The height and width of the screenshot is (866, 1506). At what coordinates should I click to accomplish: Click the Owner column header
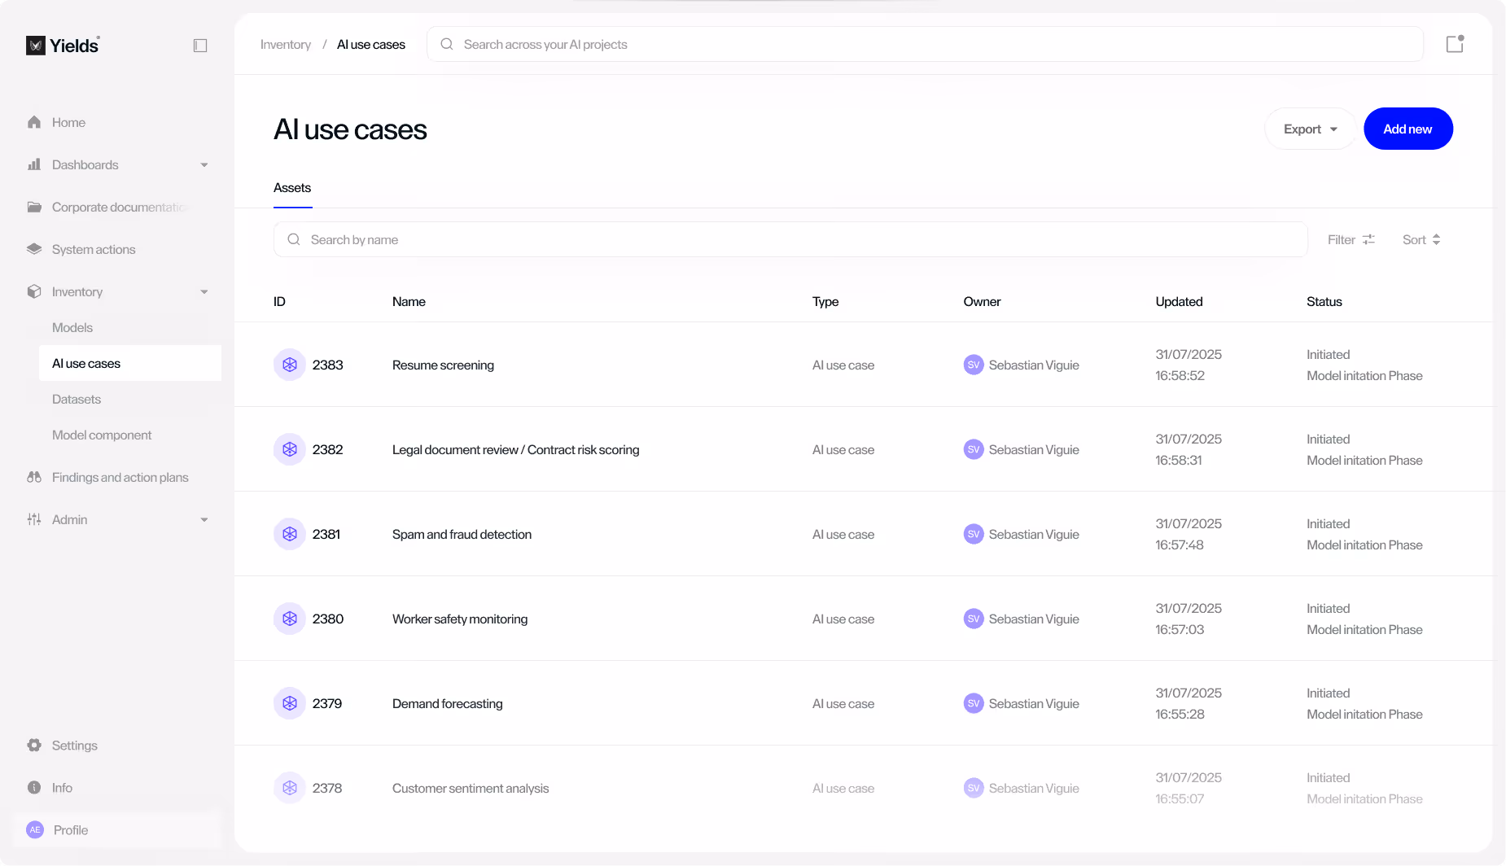coord(982,301)
